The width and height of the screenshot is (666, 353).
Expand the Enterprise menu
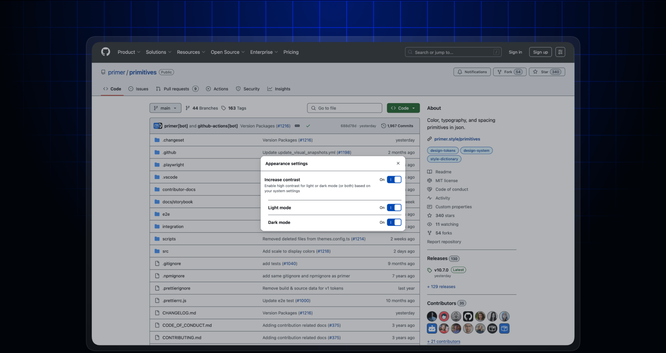coord(264,52)
